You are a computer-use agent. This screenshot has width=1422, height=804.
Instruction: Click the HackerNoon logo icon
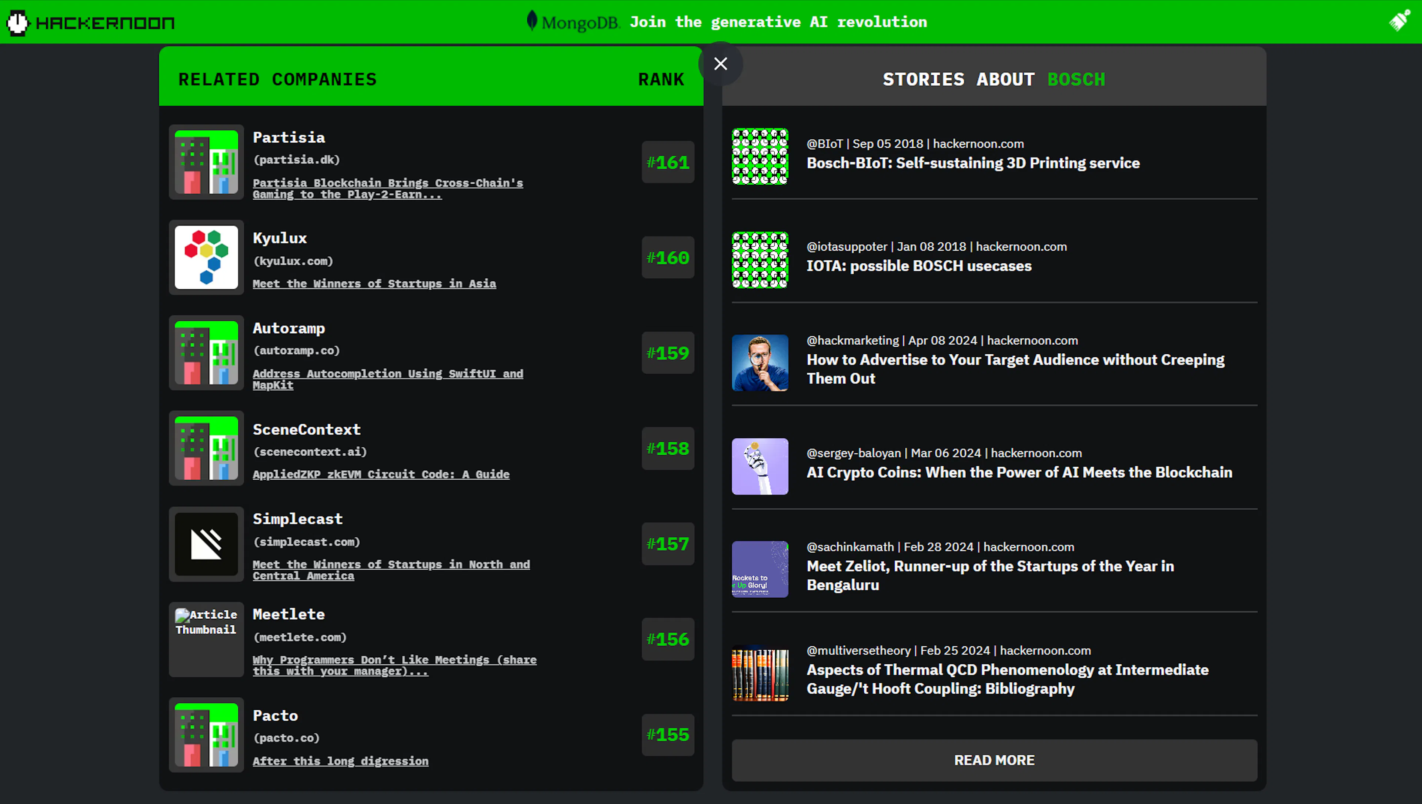click(x=17, y=23)
